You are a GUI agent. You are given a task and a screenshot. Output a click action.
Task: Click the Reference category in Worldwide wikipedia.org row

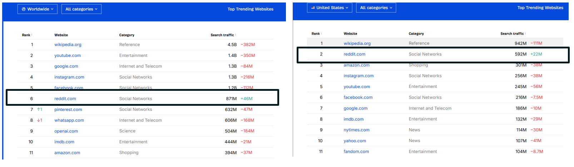(x=130, y=45)
